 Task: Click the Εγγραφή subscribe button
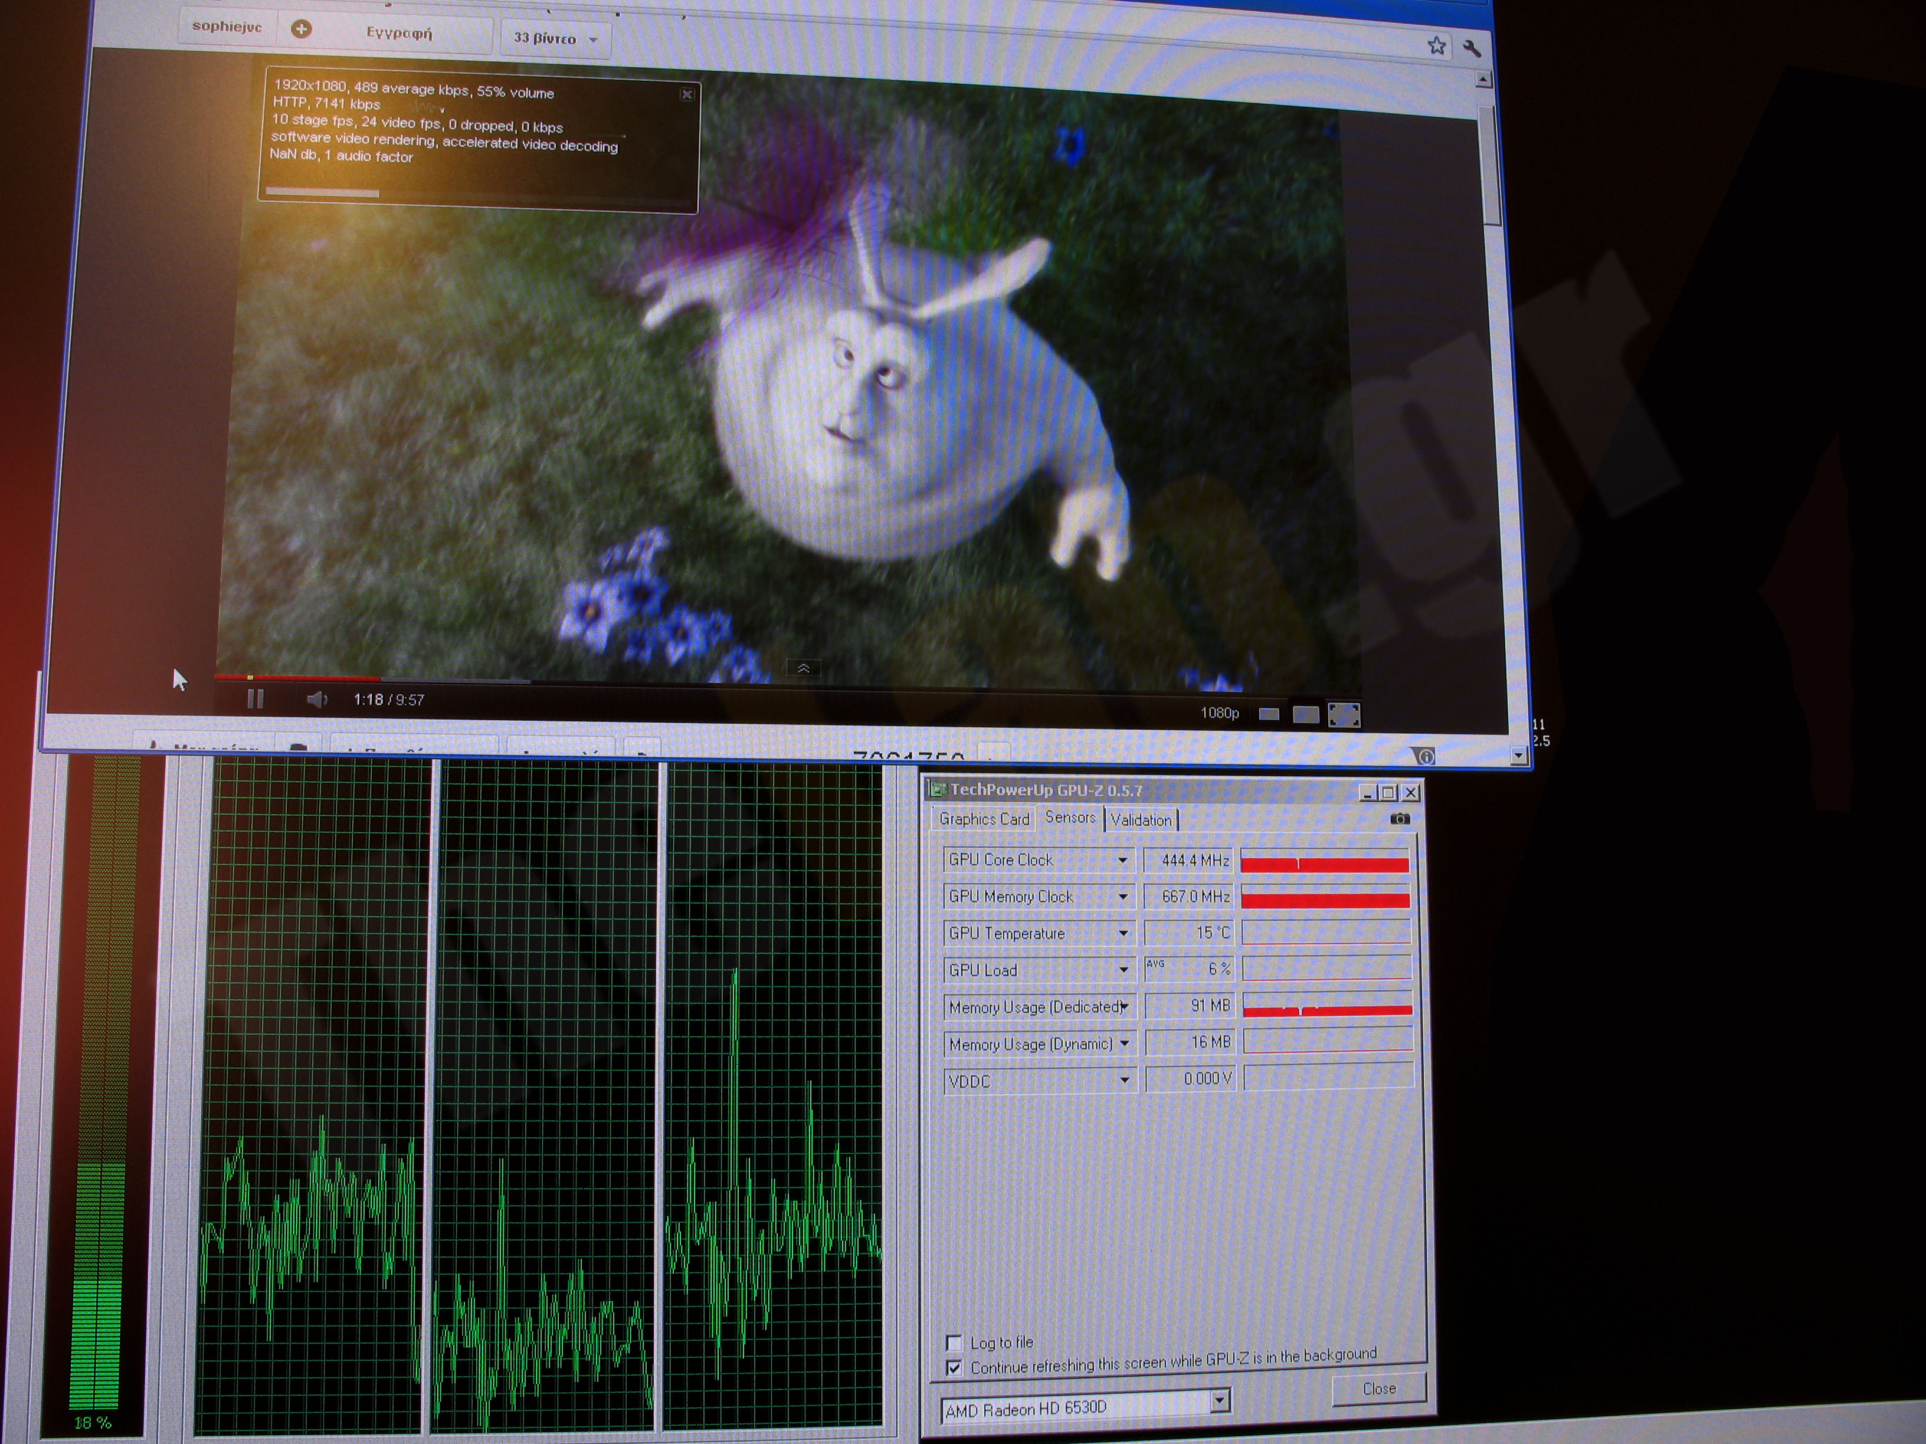[x=399, y=33]
